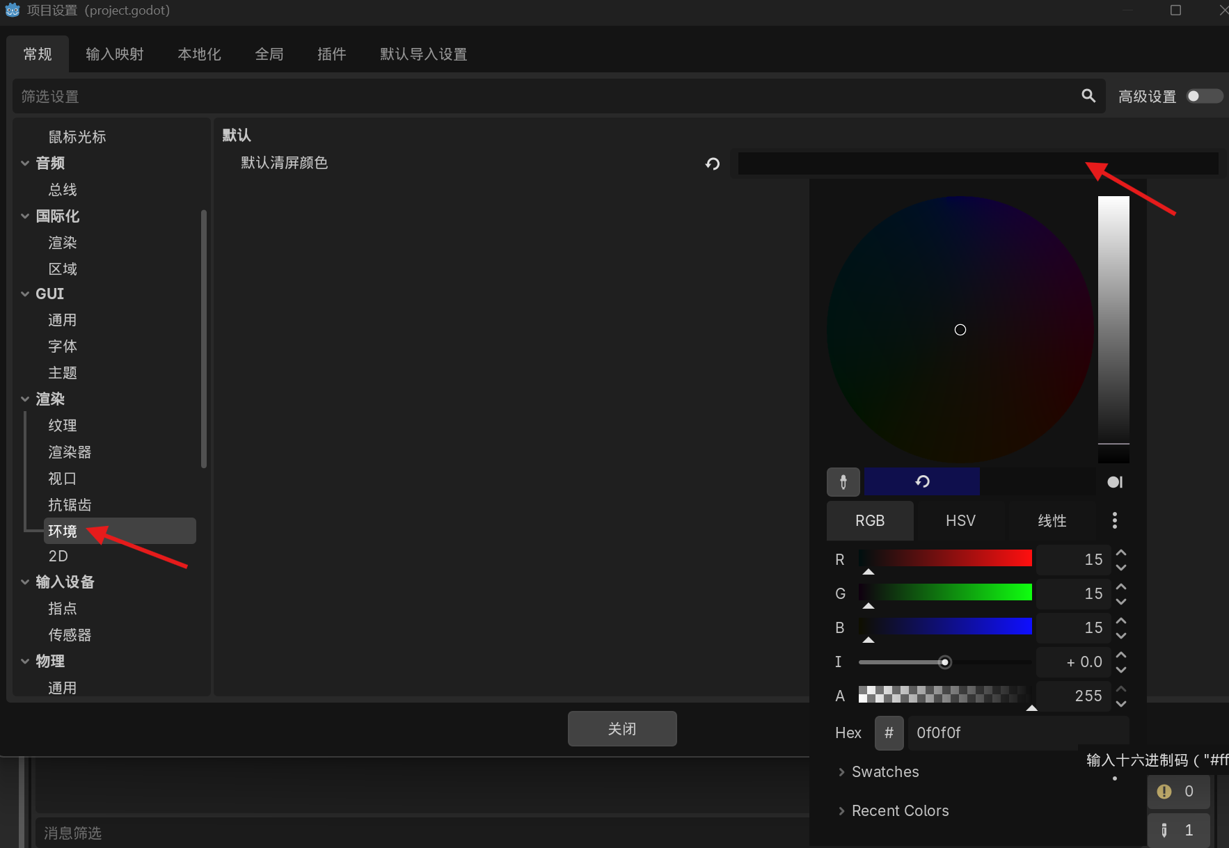1229x848 pixels.
Task: Select 2D in settings tree
Action: click(58, 556)
